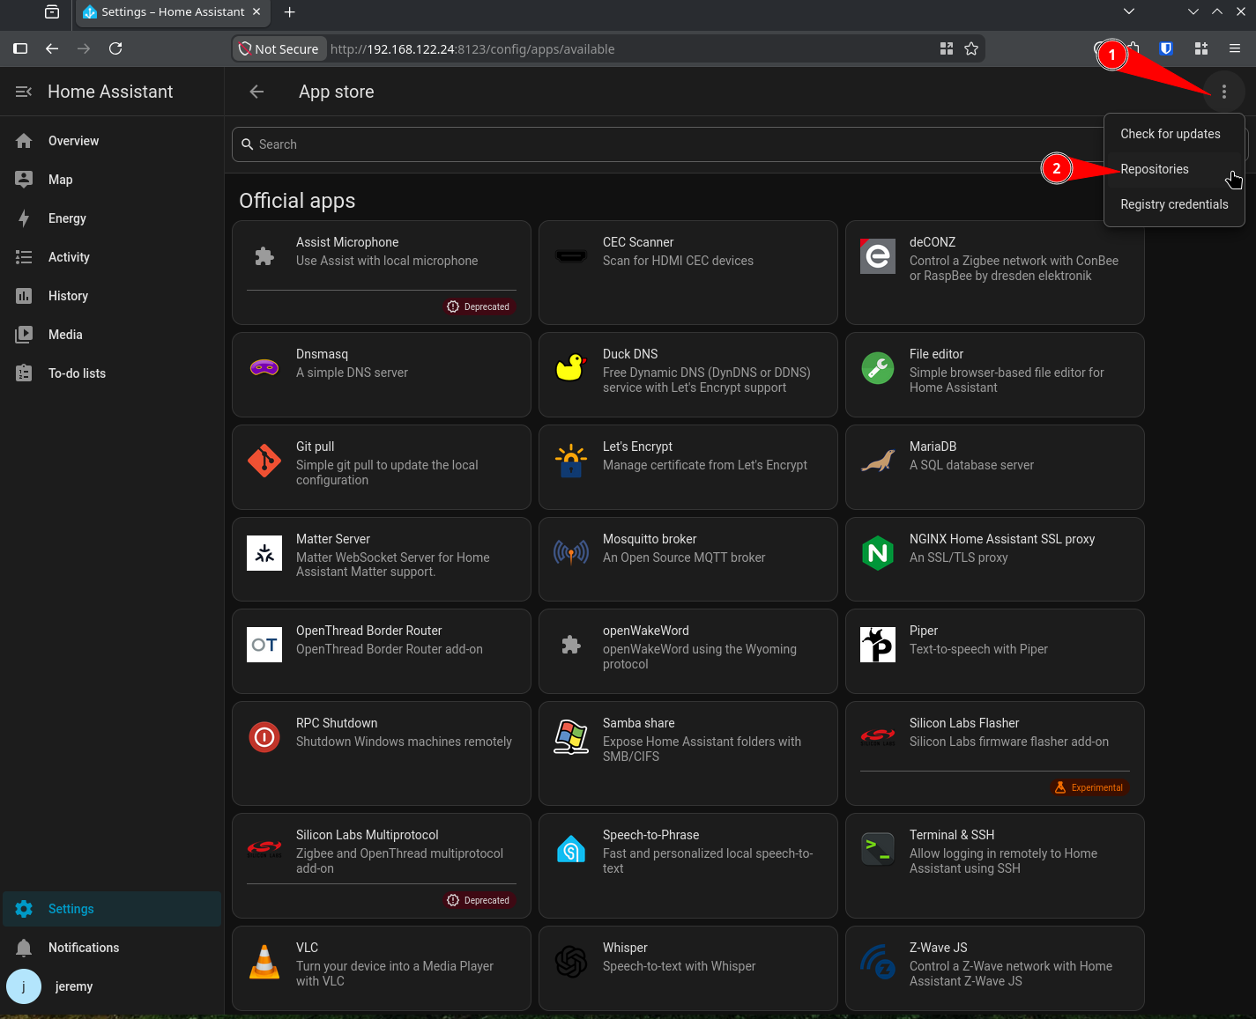This screenshot has width=1256, height=1019.
Task: Click the Duck DNS duck icon
Action: (x=571, y=367)
